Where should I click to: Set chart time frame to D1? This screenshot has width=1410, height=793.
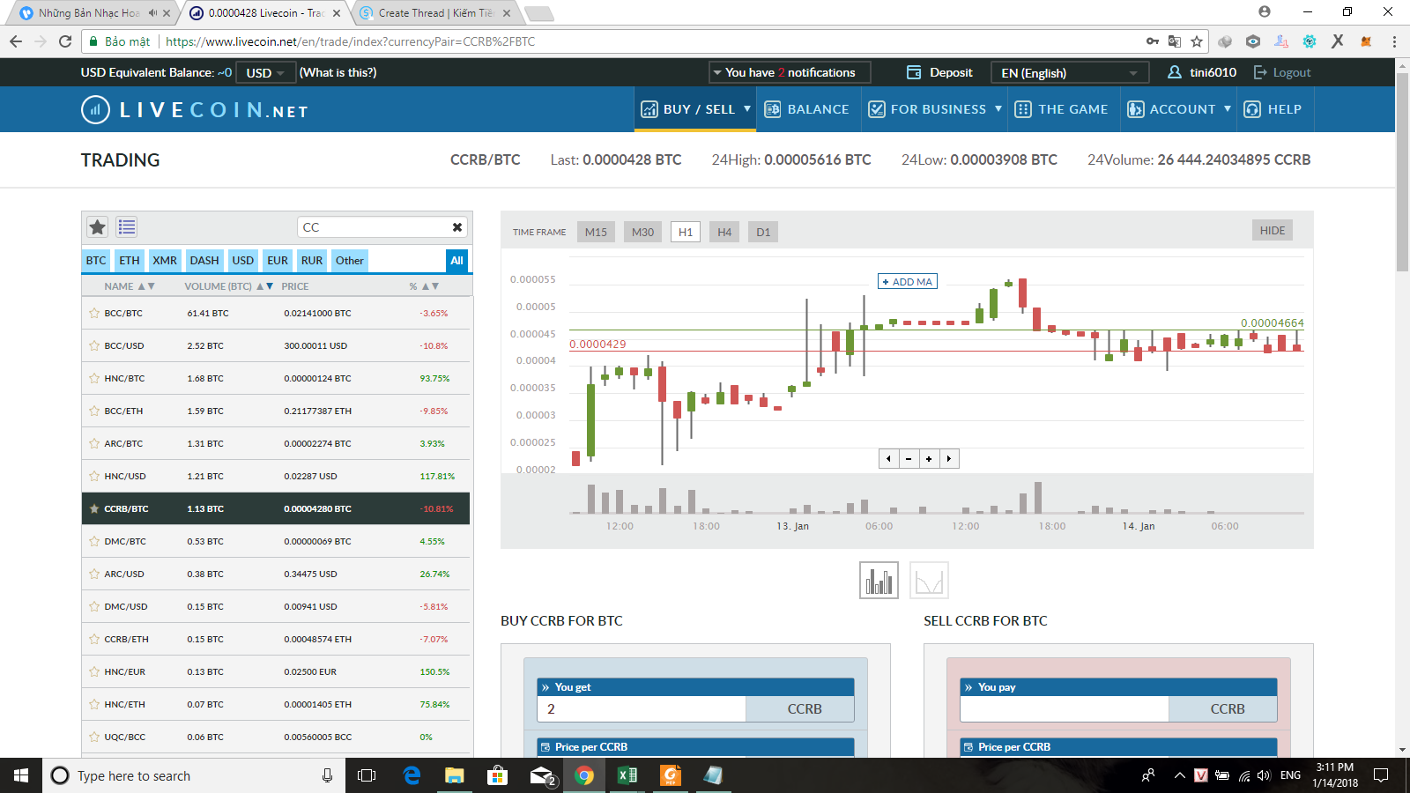(763, 232)
